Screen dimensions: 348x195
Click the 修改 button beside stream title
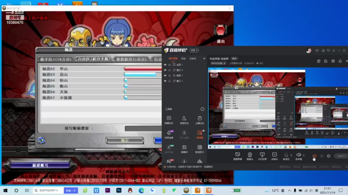(x=234, y=58)
